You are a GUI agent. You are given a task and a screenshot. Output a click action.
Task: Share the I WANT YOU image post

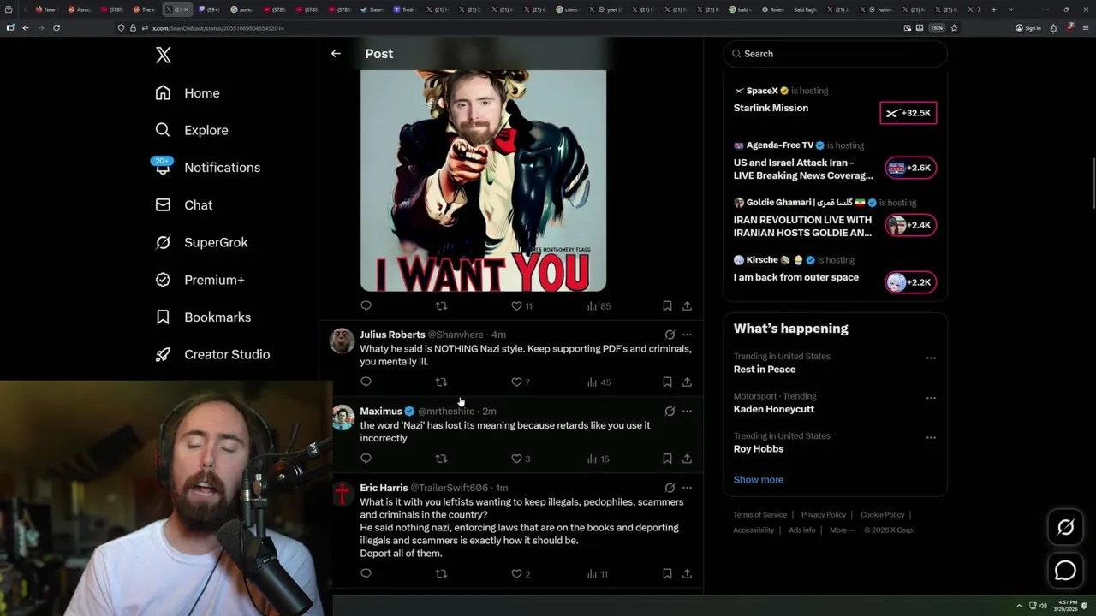[687, 305]
